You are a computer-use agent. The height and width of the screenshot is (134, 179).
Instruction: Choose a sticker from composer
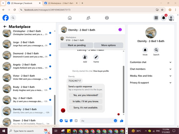71,121
